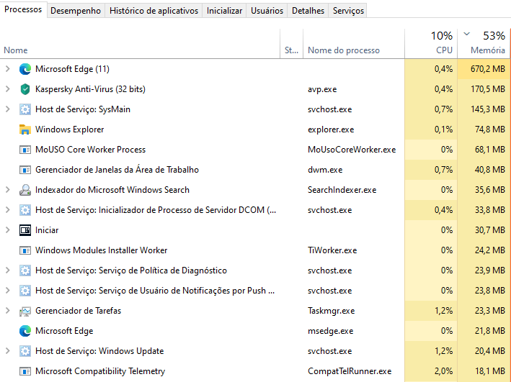Click the SearchIndexer.exe cell
The height and width of the screenshot is (382, 511).
pyautogui.click(x=342, y=190)
